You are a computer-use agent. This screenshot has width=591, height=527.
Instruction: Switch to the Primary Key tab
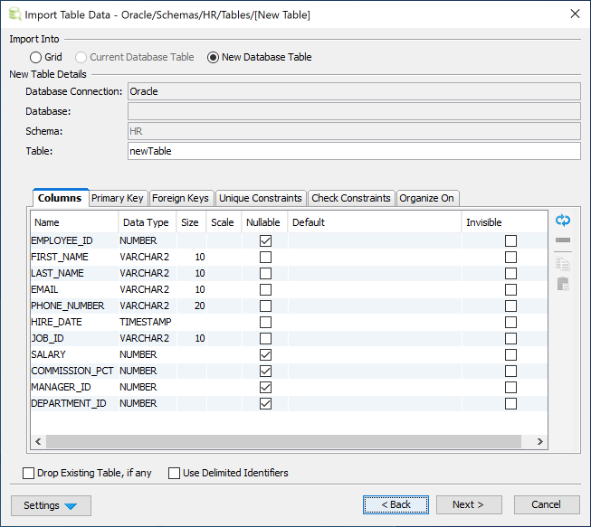[117, 198]
